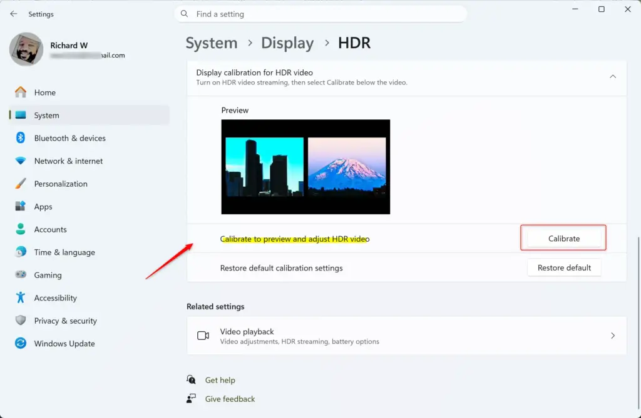641x418 pixels.
Task: Click the Network wifi icon
Action: 21,161
